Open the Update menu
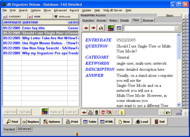Screen dimensions: 190x137 tap(87, 11)
